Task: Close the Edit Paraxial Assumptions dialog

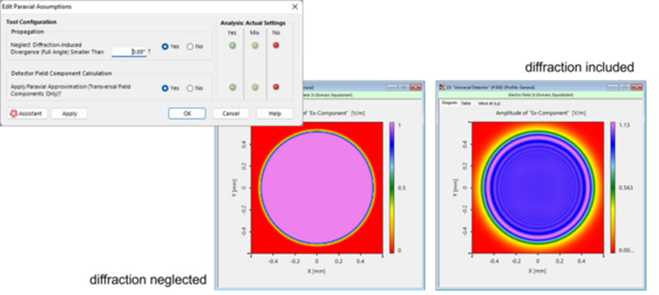Action: (295, 7)
